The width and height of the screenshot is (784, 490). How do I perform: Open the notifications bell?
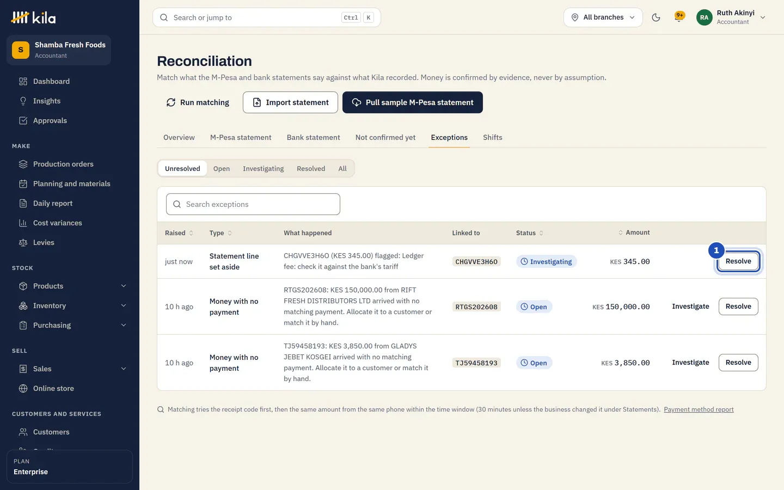679,17
